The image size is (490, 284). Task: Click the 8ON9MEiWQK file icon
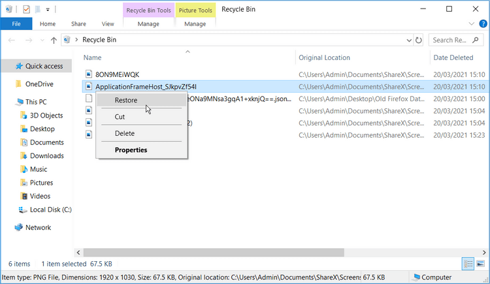click(88, 74)
